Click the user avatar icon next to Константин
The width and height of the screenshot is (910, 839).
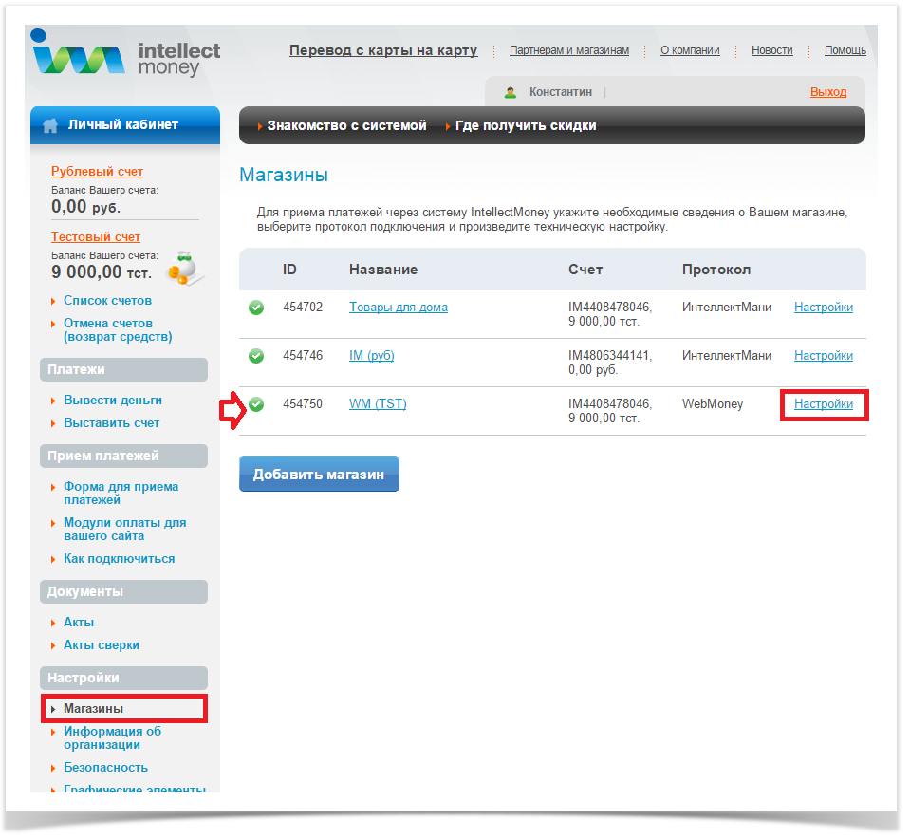[511, 92]
